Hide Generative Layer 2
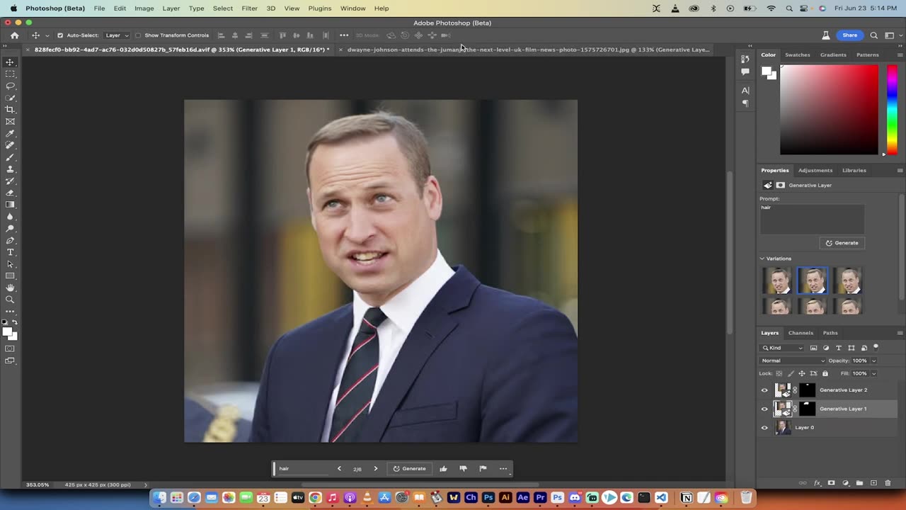The height and width of the screenshot is (510, 906). tap(764, 390)
